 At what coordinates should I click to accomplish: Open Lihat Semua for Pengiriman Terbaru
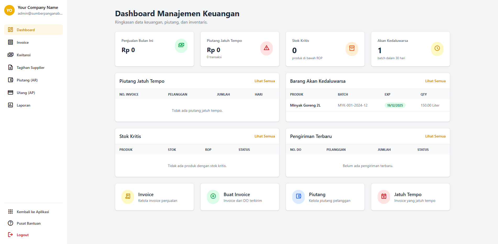pyautogui.click(x=435, y=136)
